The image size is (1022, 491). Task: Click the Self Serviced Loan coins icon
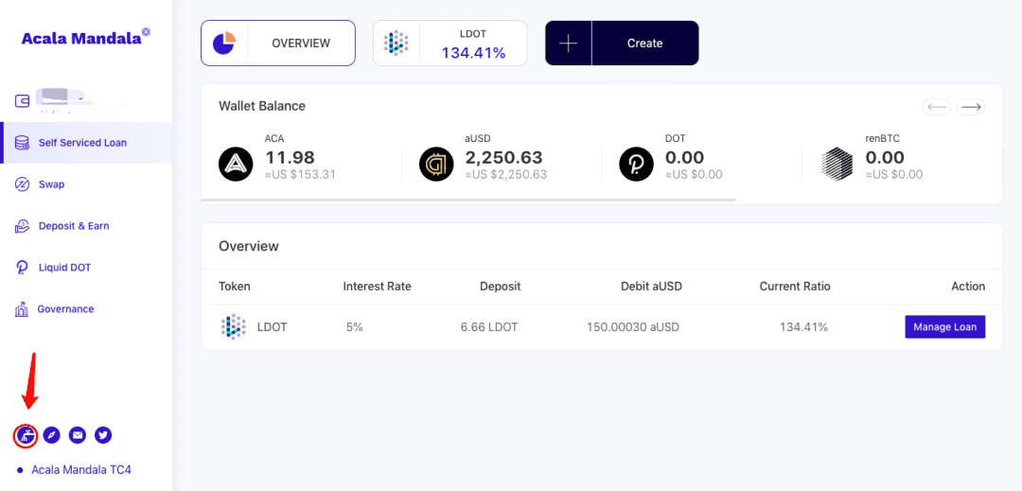tap(22, 143)
